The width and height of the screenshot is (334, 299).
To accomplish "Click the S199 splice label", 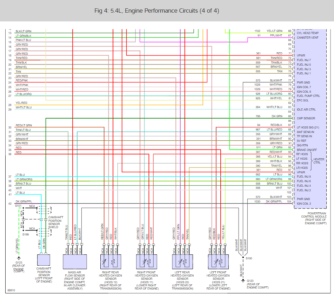I will 26,234.
